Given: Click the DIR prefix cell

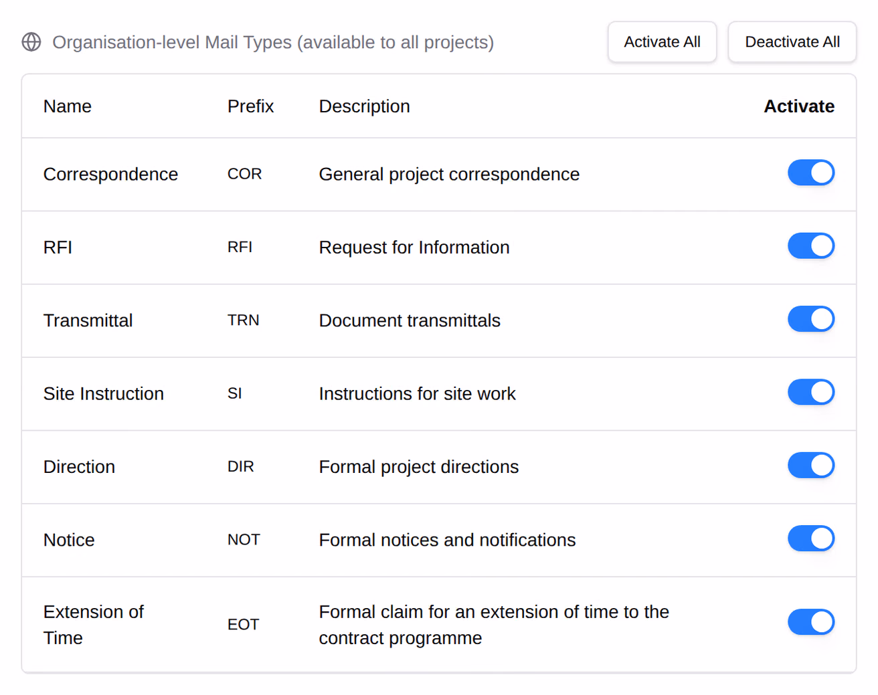Looking at the screenshot, I should coord(240,467).
